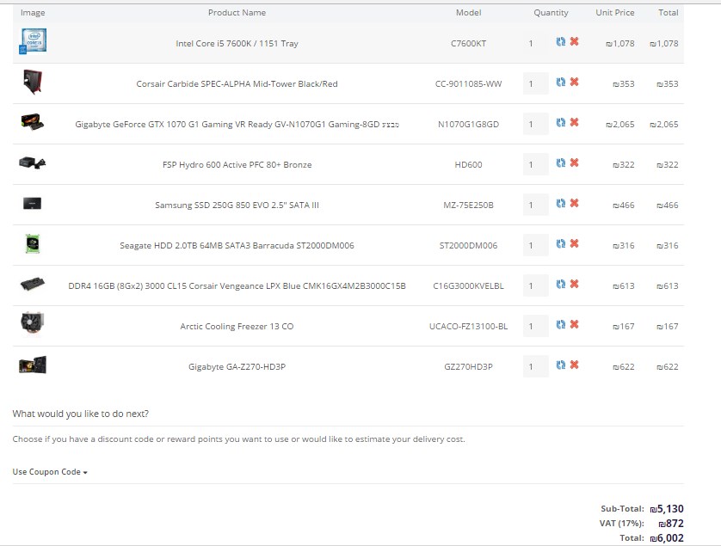Open Corsair Carbide SPEC-ALPHA product link
The width and height of the screenshot is (721, 546).
point(237,84)
